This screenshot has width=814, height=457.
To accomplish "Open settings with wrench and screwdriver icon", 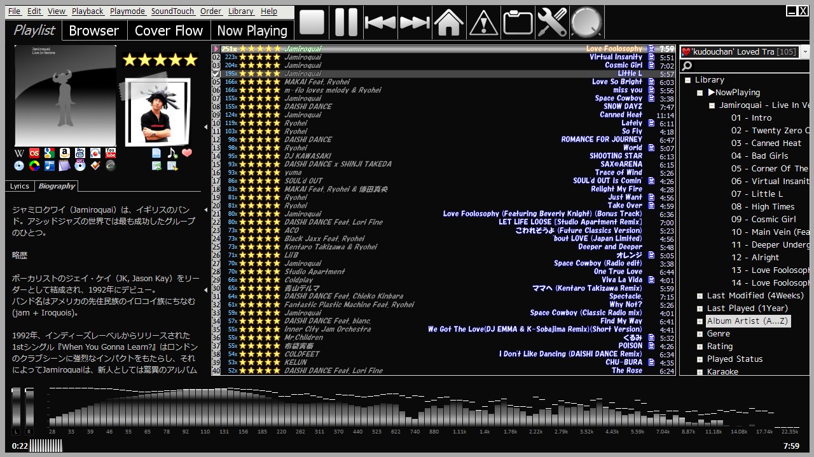I will (x=551, y=23).
